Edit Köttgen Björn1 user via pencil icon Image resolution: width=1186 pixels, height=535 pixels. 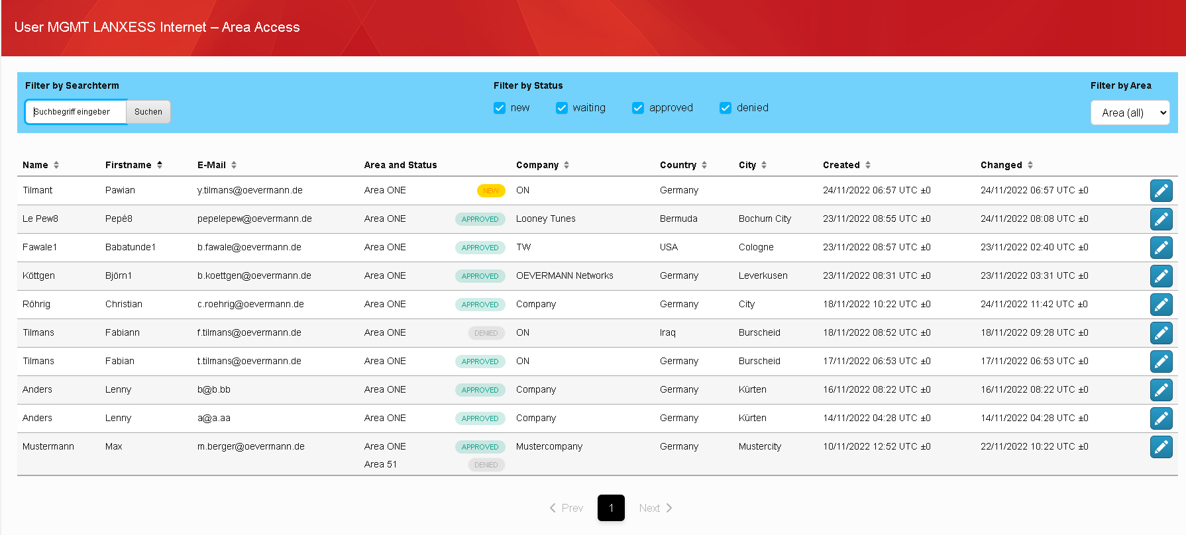pyautogui.click(x=1161, y=276)
